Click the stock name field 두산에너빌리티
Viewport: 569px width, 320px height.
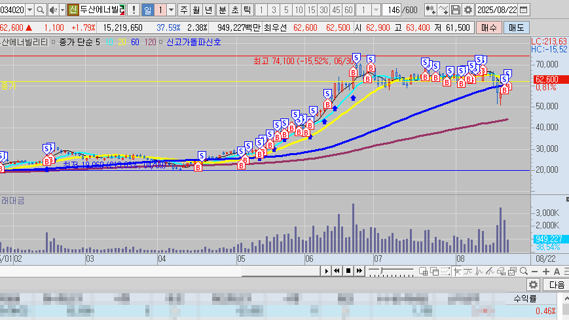102,10
